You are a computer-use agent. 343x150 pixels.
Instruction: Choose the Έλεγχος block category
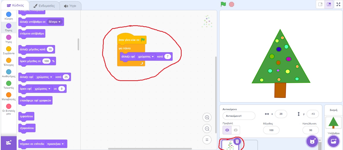click(x=9, y=62)
